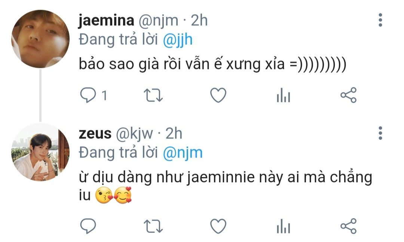Share jaemina's tweet

click(x=349, y=95)
